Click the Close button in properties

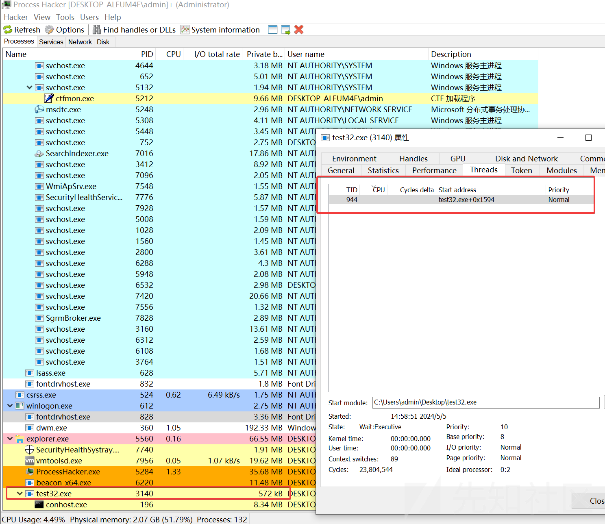pyautogui.click(x=589, y=501)
